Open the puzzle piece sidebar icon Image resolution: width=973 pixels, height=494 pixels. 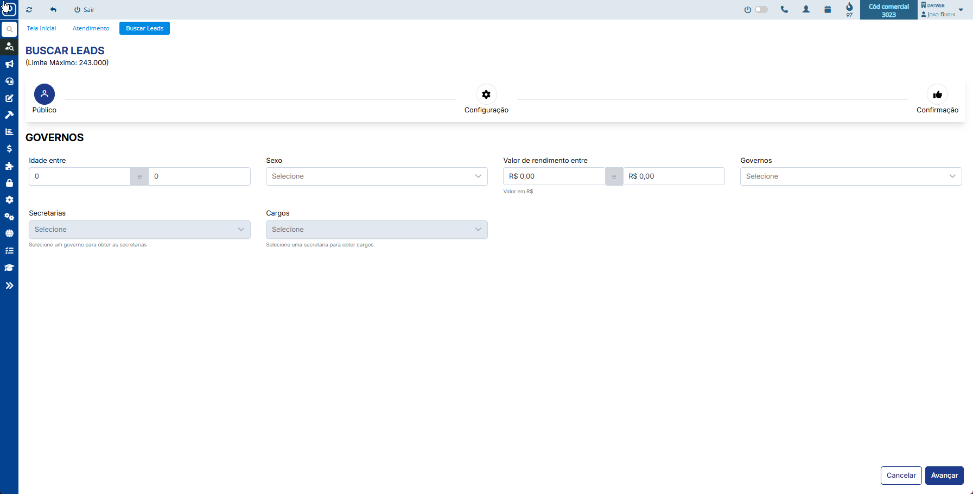tap(9, 166)
